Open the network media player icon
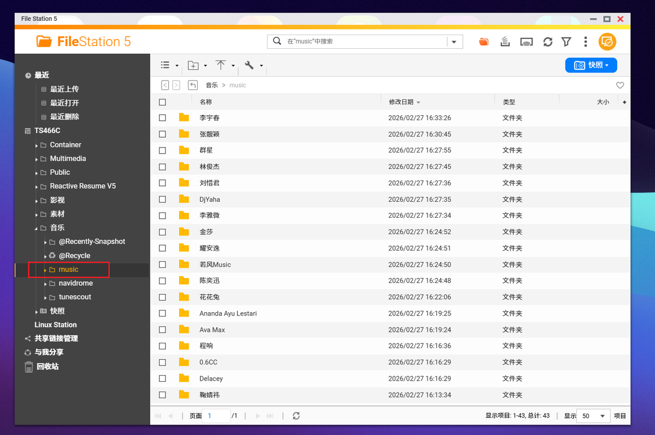 point(526,42)
